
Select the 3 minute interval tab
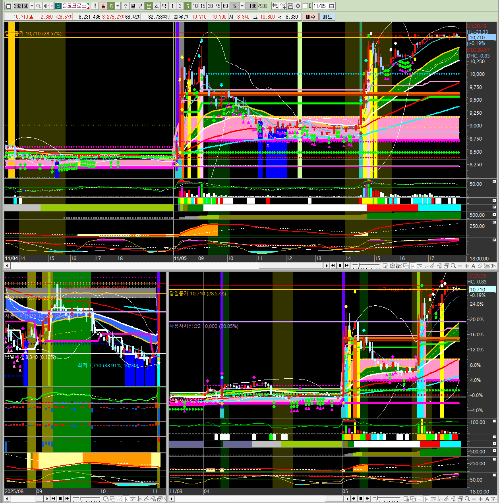click(180, 6)
